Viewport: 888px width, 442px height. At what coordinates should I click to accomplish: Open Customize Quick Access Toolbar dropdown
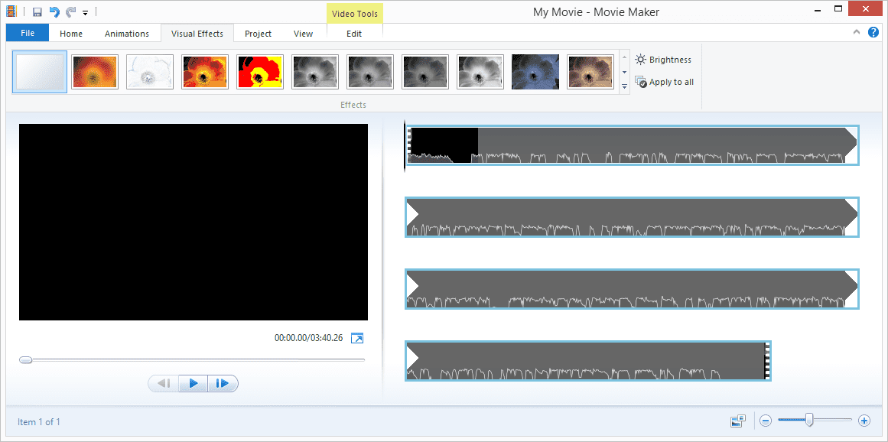point(86,13)
